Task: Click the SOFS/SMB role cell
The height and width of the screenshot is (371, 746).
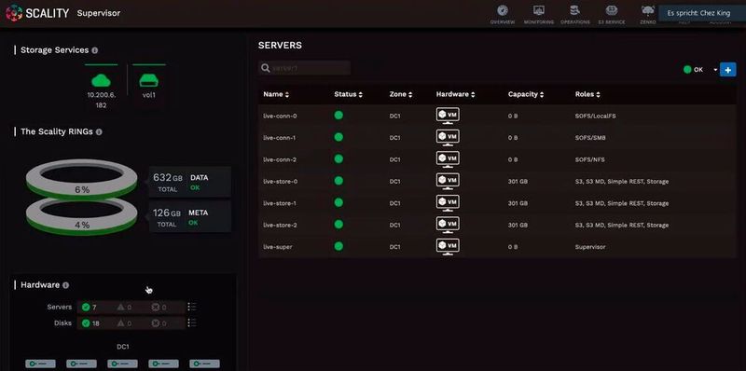Action: pos(590,138)
